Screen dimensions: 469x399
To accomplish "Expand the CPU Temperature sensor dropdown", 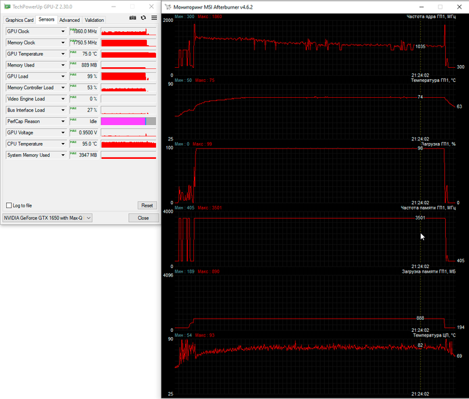I will tap(63, 144).
